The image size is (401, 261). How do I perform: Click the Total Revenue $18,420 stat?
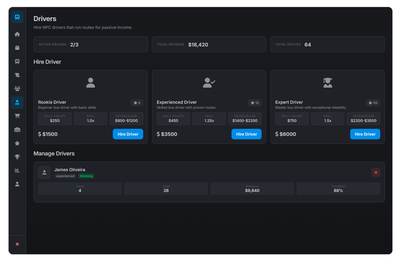[209, 44]
